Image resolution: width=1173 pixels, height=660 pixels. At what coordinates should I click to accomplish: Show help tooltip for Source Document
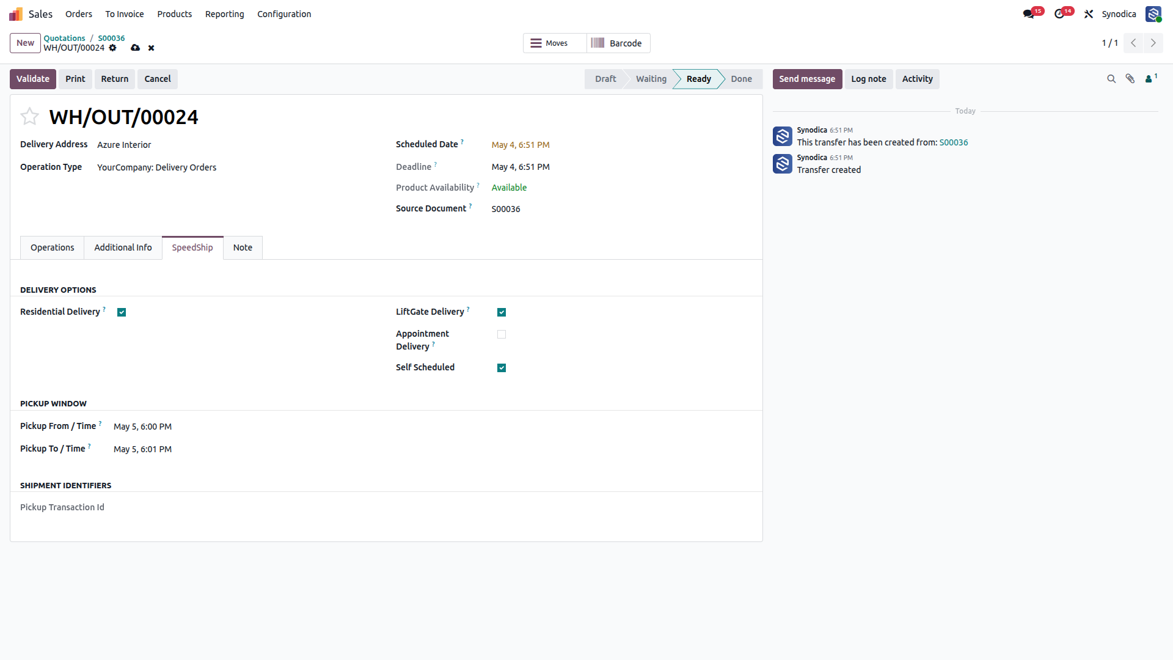470,206
